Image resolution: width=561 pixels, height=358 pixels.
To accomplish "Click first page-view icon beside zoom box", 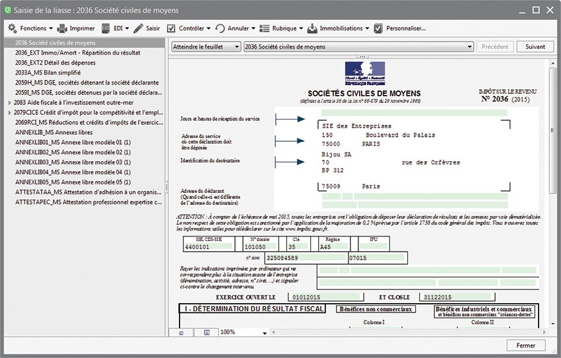I will tap(181, 332).
